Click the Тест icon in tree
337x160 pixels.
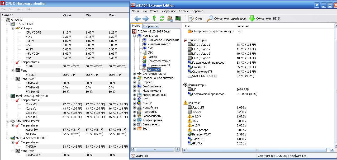139,129
